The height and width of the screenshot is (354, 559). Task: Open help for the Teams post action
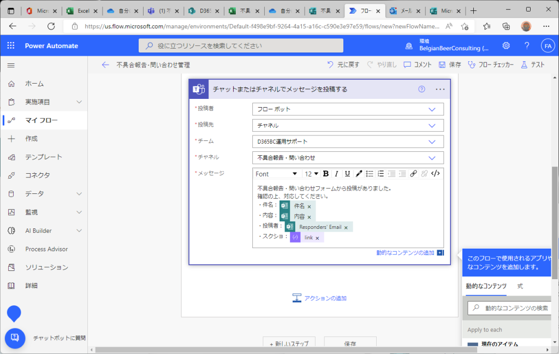point(422,89)
